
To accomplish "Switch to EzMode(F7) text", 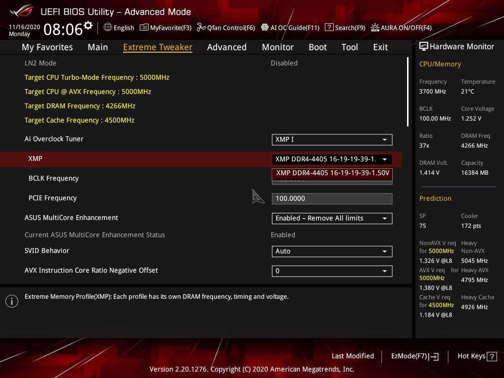I will coord(409,356).
